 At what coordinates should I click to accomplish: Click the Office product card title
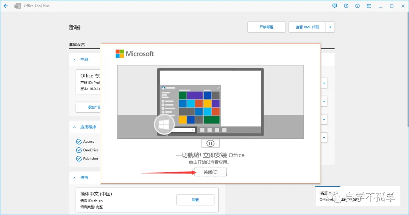point(90,76)
